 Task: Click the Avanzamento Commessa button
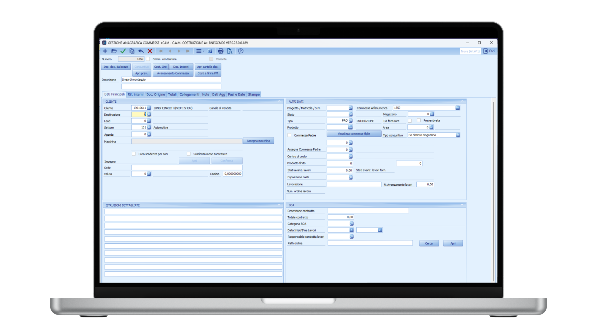coord(173,73)
